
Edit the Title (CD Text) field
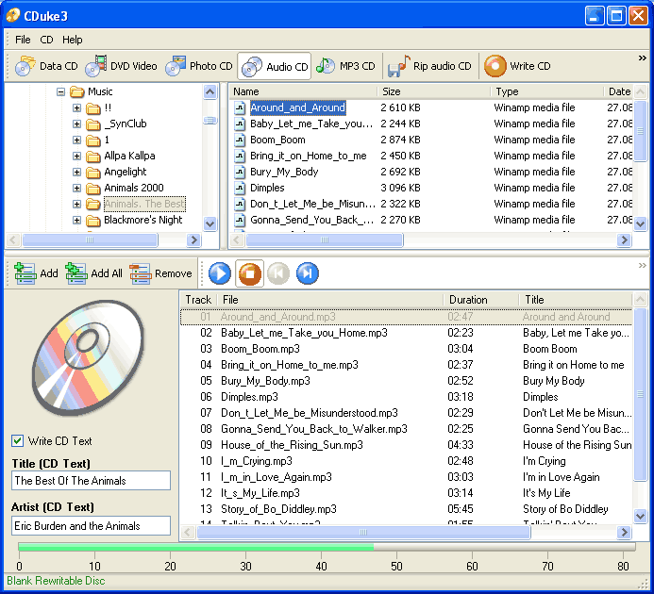point(91,481)
